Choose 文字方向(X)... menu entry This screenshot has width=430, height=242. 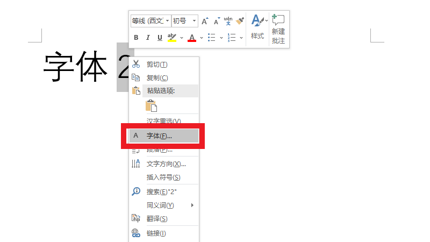point(164,164)
